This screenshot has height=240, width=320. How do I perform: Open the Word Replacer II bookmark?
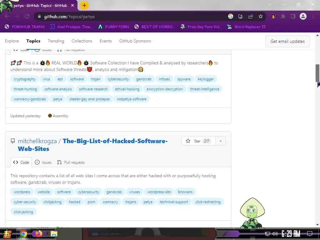[246, 27]
